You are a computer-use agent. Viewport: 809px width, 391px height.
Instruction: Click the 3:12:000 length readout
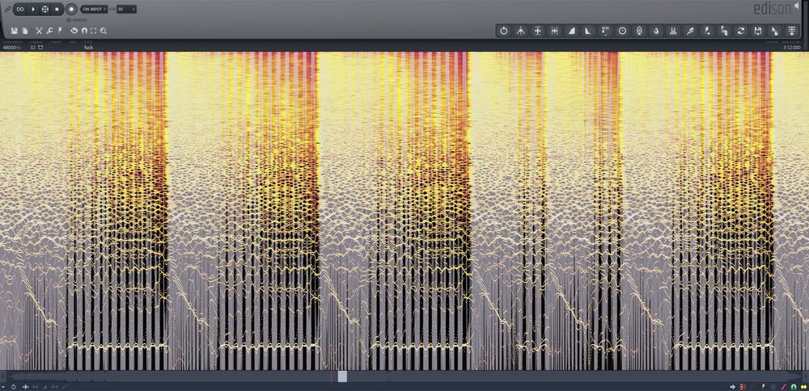(x=791, y=48)
